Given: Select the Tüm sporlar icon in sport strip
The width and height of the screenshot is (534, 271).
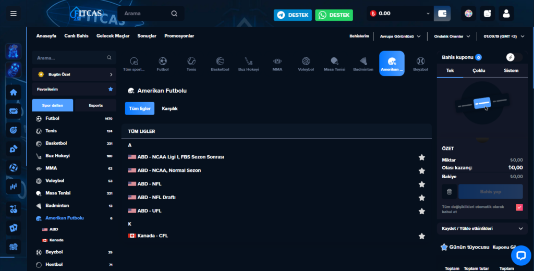Looking at the screenshot, I should (134, 64).
